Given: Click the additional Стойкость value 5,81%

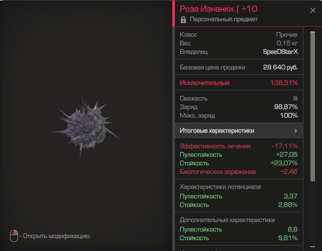Looking at the screenshot, I should pos(288,238).
